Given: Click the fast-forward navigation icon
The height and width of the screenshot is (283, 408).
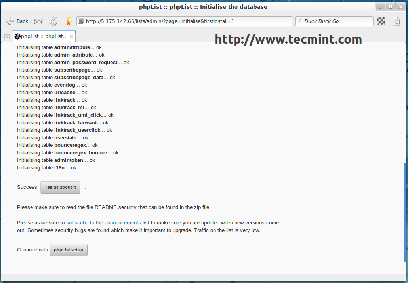Looking at the screenshot, I should [x=38, y=21].
